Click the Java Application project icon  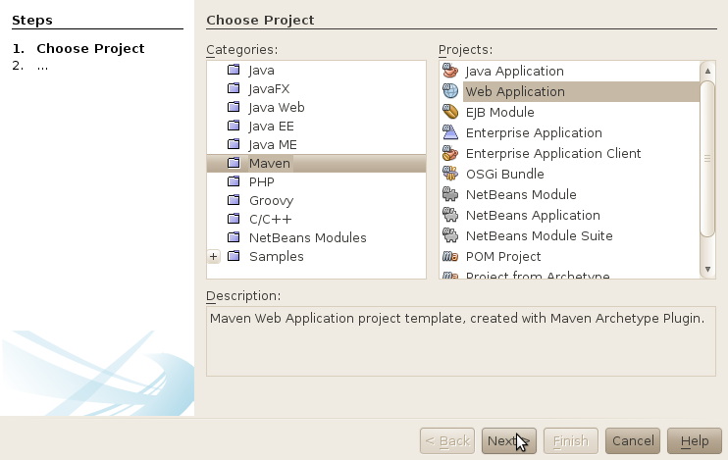click(450, 71)
